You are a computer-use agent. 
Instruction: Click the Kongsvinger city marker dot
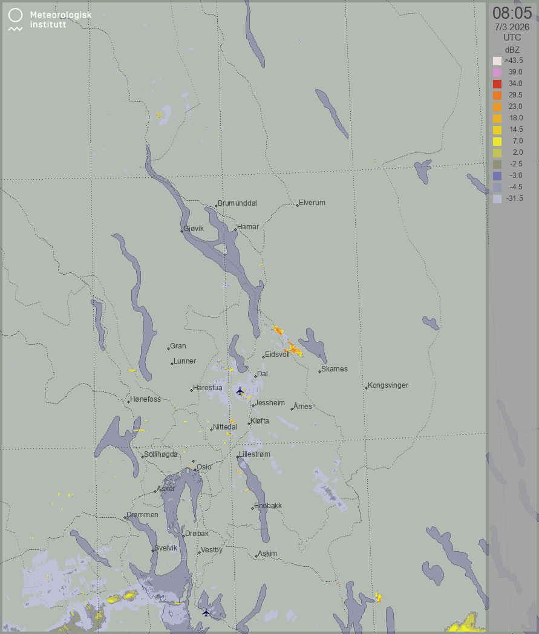(x=366, y=387)
